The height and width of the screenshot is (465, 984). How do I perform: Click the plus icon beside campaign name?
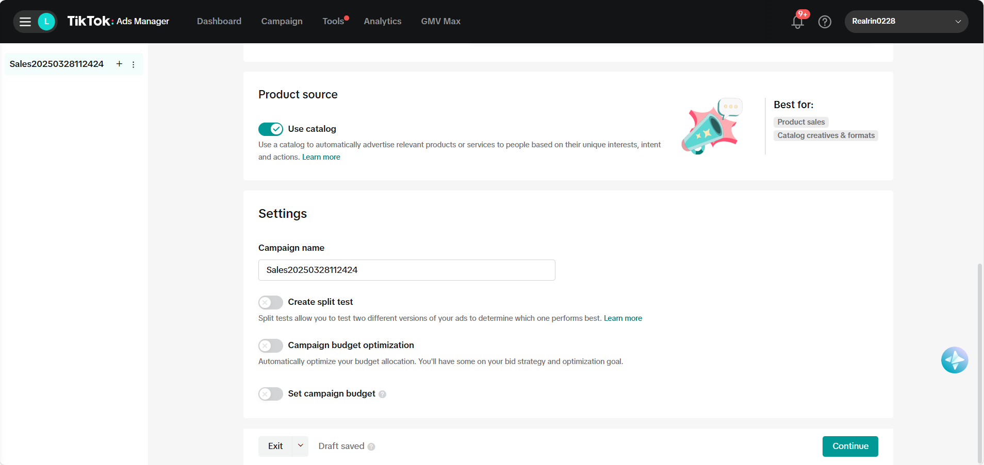[119, 64]
